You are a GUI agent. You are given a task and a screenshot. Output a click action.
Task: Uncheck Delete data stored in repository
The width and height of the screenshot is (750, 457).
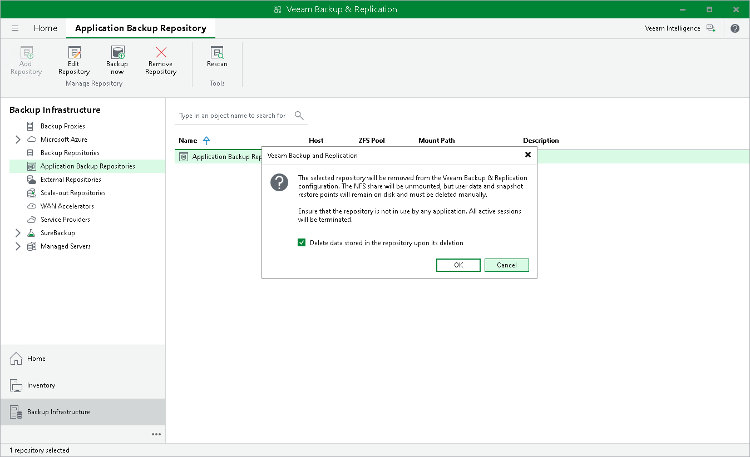point(302,243)
